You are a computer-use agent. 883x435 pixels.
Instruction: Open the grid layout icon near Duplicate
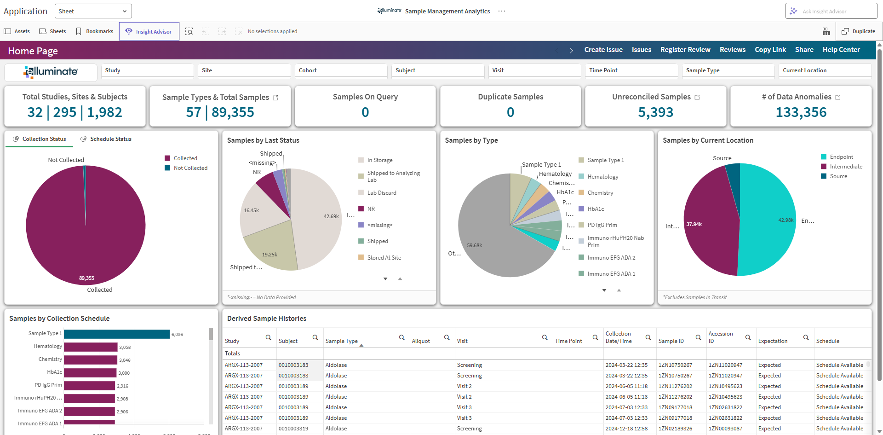pos(826,31)
